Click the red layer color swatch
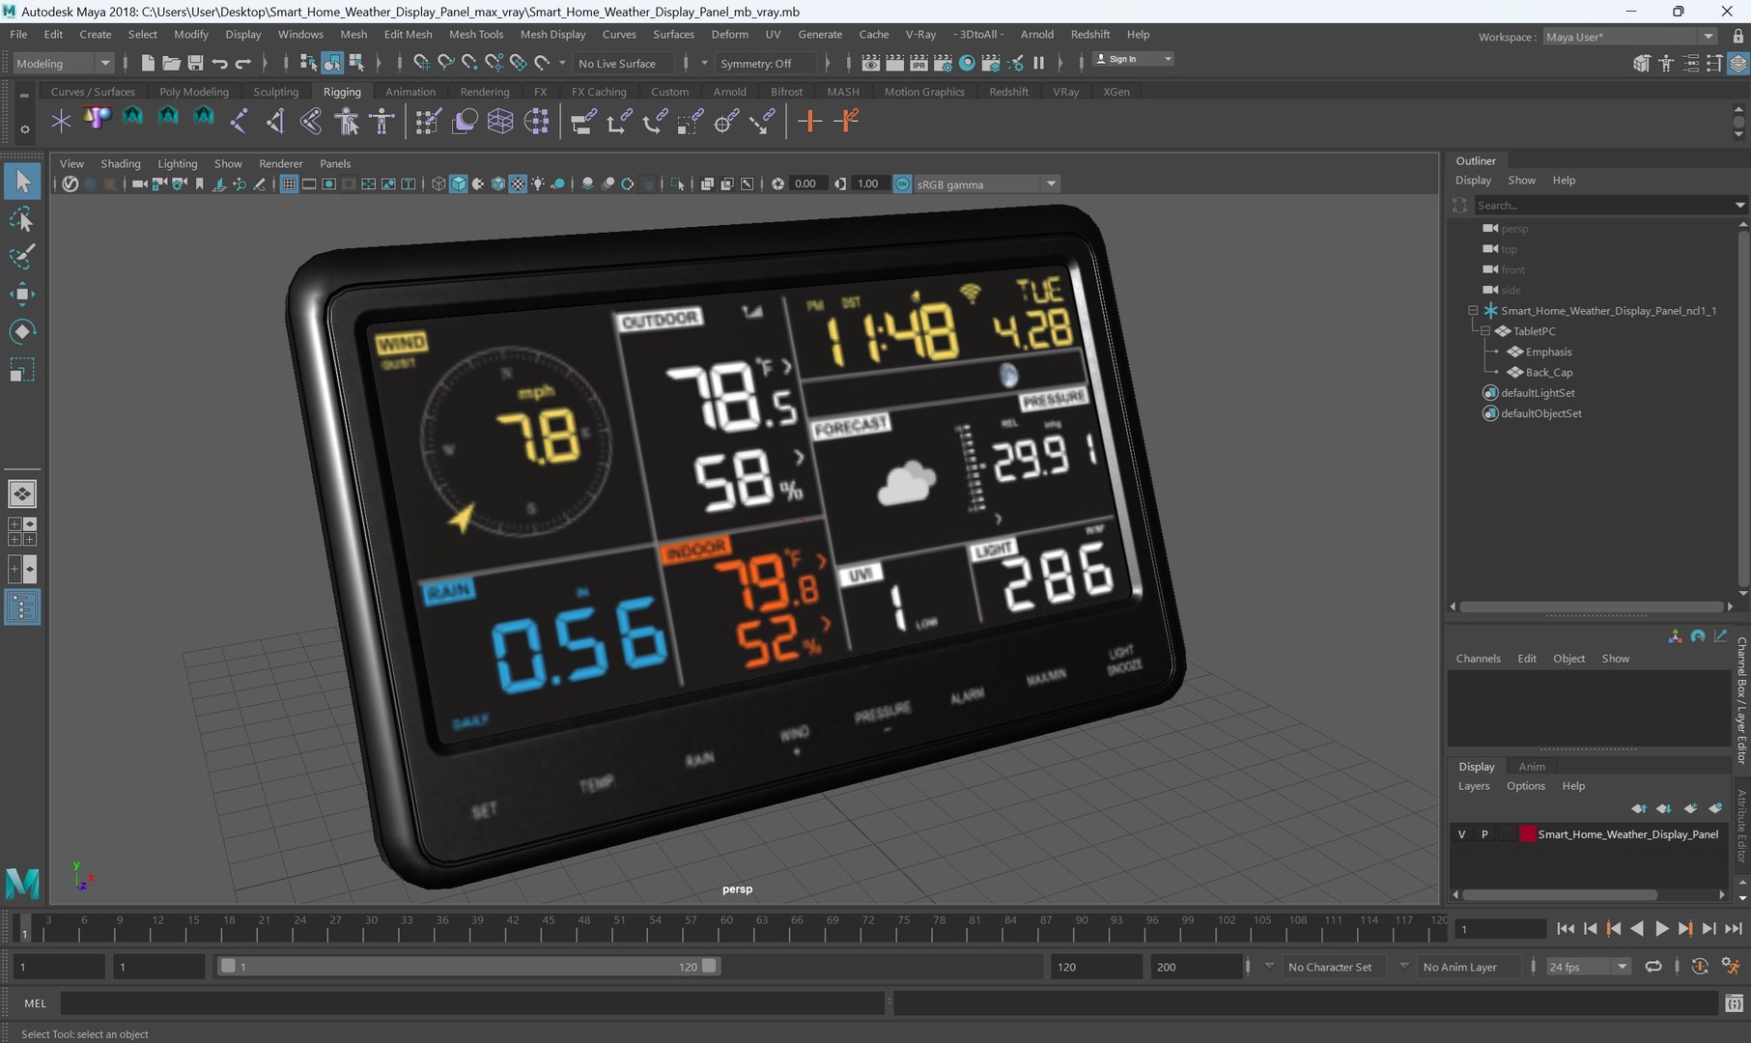The width and height of the screenshot is (1751, 1043). 1527,833
